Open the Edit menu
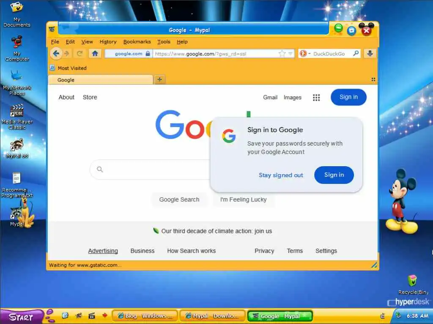Viewport: 433px width, 324px height. (70, 42)
